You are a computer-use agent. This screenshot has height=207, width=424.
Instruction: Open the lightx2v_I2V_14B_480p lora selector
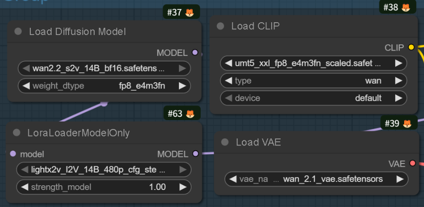coord(104,170)
